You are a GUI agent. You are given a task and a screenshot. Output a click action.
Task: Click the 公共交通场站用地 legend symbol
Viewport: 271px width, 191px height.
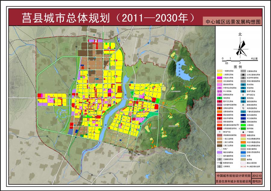(243, 75)
